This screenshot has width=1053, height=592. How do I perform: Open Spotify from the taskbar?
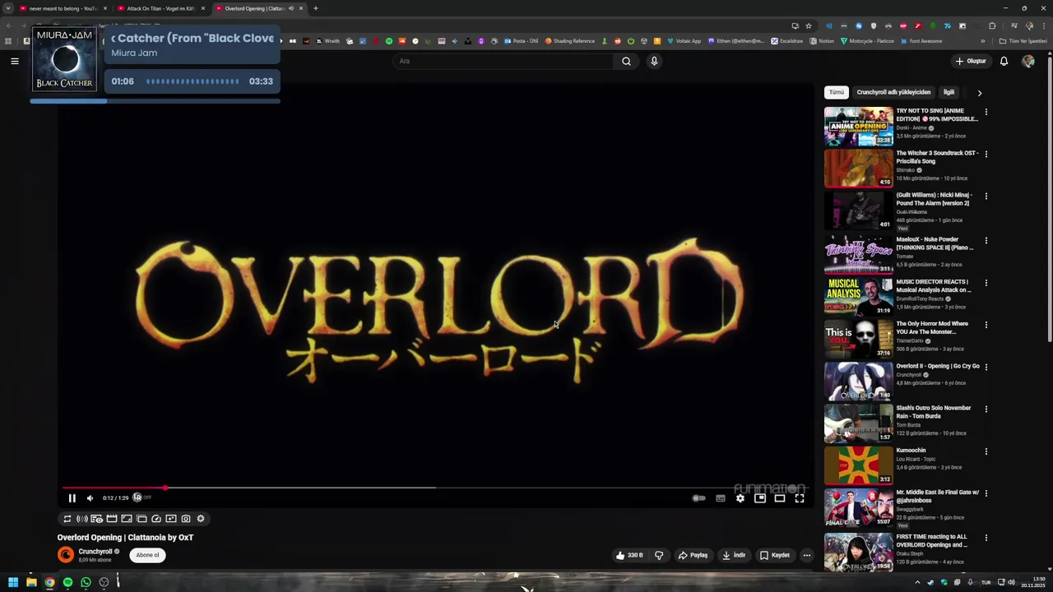point(67,582)
